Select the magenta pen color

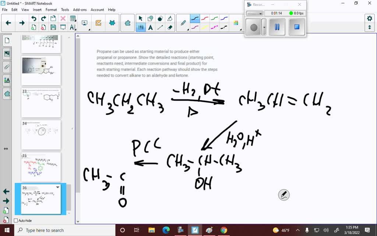tap(214, 27)
